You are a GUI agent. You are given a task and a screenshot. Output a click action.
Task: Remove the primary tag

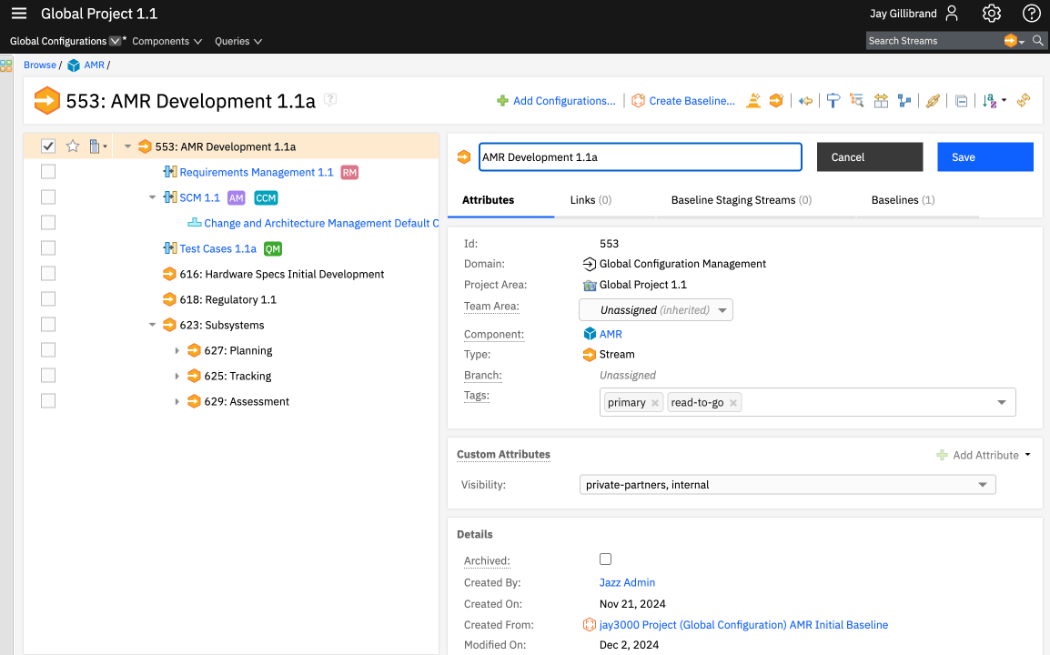[655, 402]
